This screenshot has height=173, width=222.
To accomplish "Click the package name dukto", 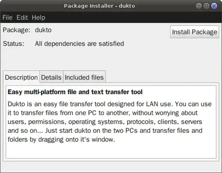I will pyautogui.click(x=43, y=30).
